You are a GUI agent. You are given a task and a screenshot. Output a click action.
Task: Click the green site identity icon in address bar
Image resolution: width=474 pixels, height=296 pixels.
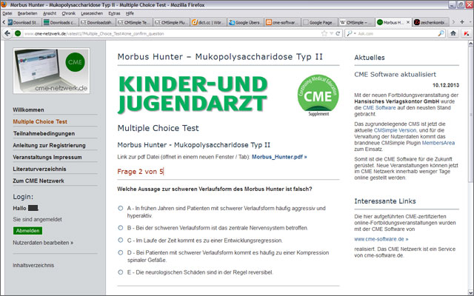click(18, 33)
